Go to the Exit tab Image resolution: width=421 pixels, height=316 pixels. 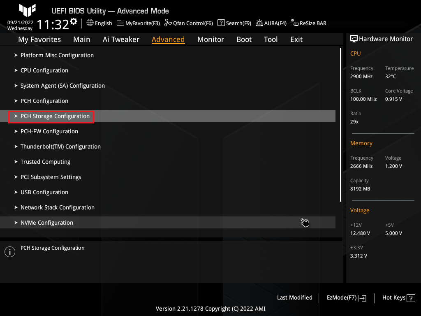point(296,39)
